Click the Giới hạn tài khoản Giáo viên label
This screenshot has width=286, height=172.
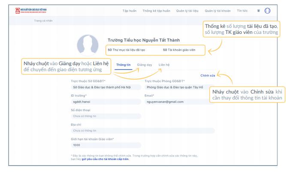[92, 139]
